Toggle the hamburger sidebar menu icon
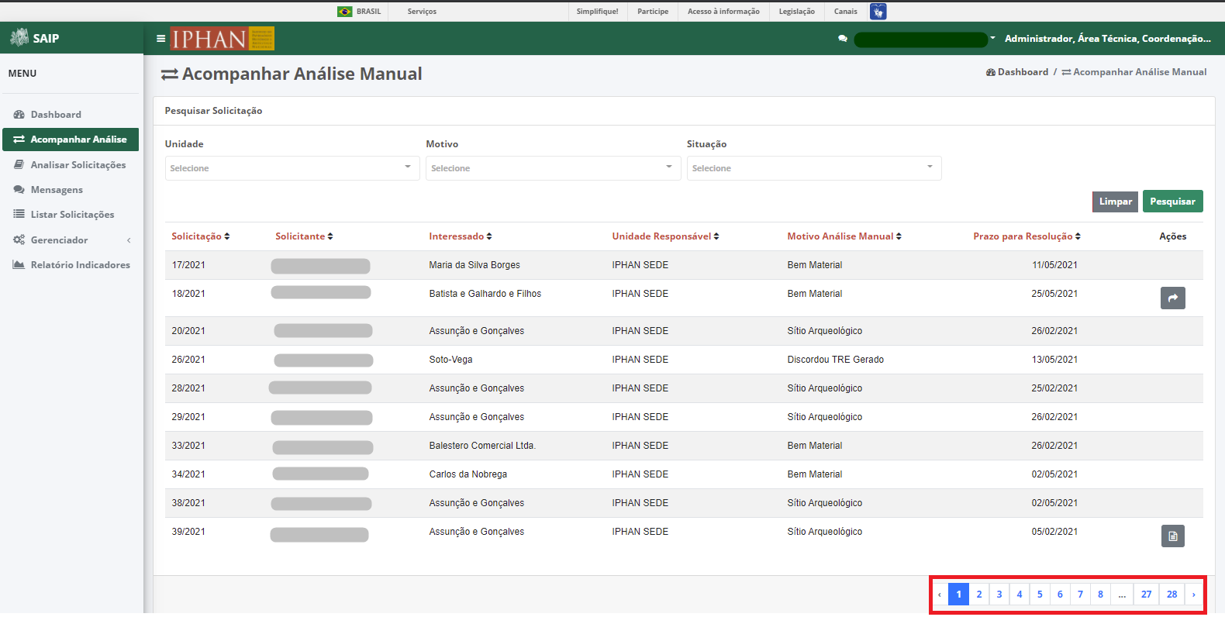Image resolution: width=1225 pixels, height=617 pixels. 160,38
